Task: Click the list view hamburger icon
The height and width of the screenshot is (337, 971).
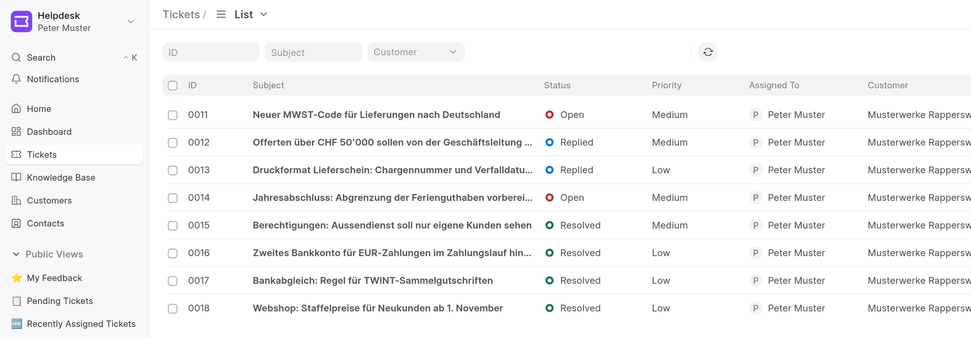Action: click(x=221, y=14)
